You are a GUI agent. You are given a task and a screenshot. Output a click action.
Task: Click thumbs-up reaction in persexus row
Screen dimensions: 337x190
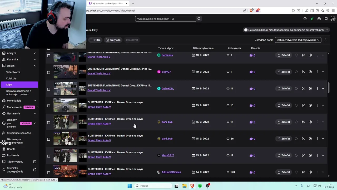(251, 55)
